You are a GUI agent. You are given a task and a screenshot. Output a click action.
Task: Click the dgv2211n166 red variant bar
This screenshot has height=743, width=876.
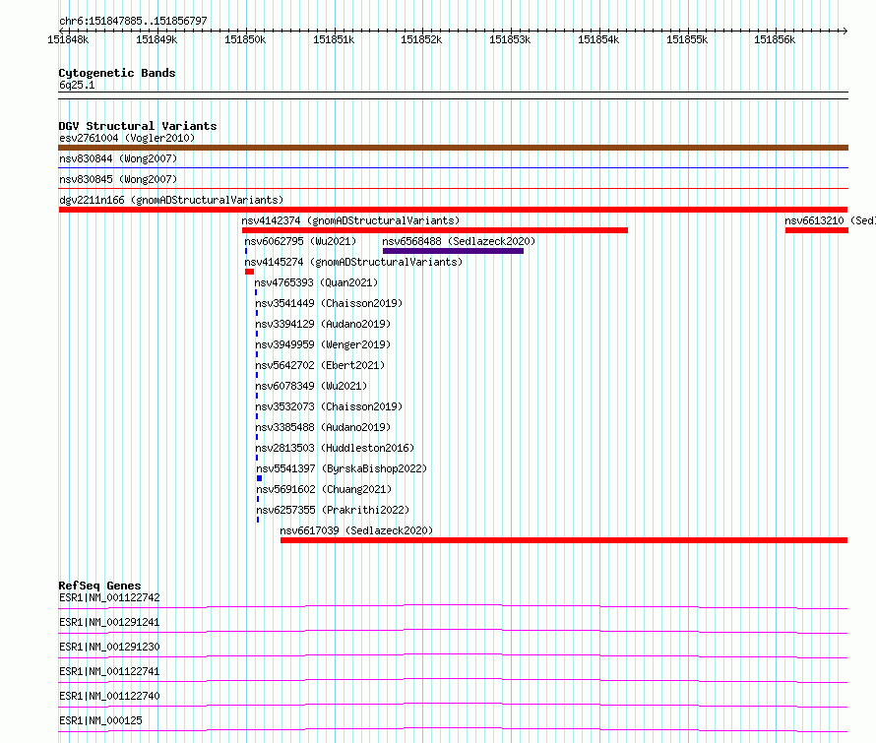(453, 210)
